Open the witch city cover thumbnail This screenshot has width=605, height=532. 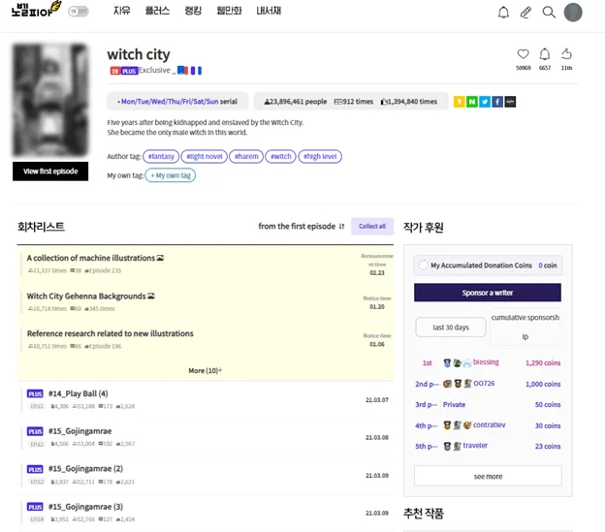click(x=50, y=100)
